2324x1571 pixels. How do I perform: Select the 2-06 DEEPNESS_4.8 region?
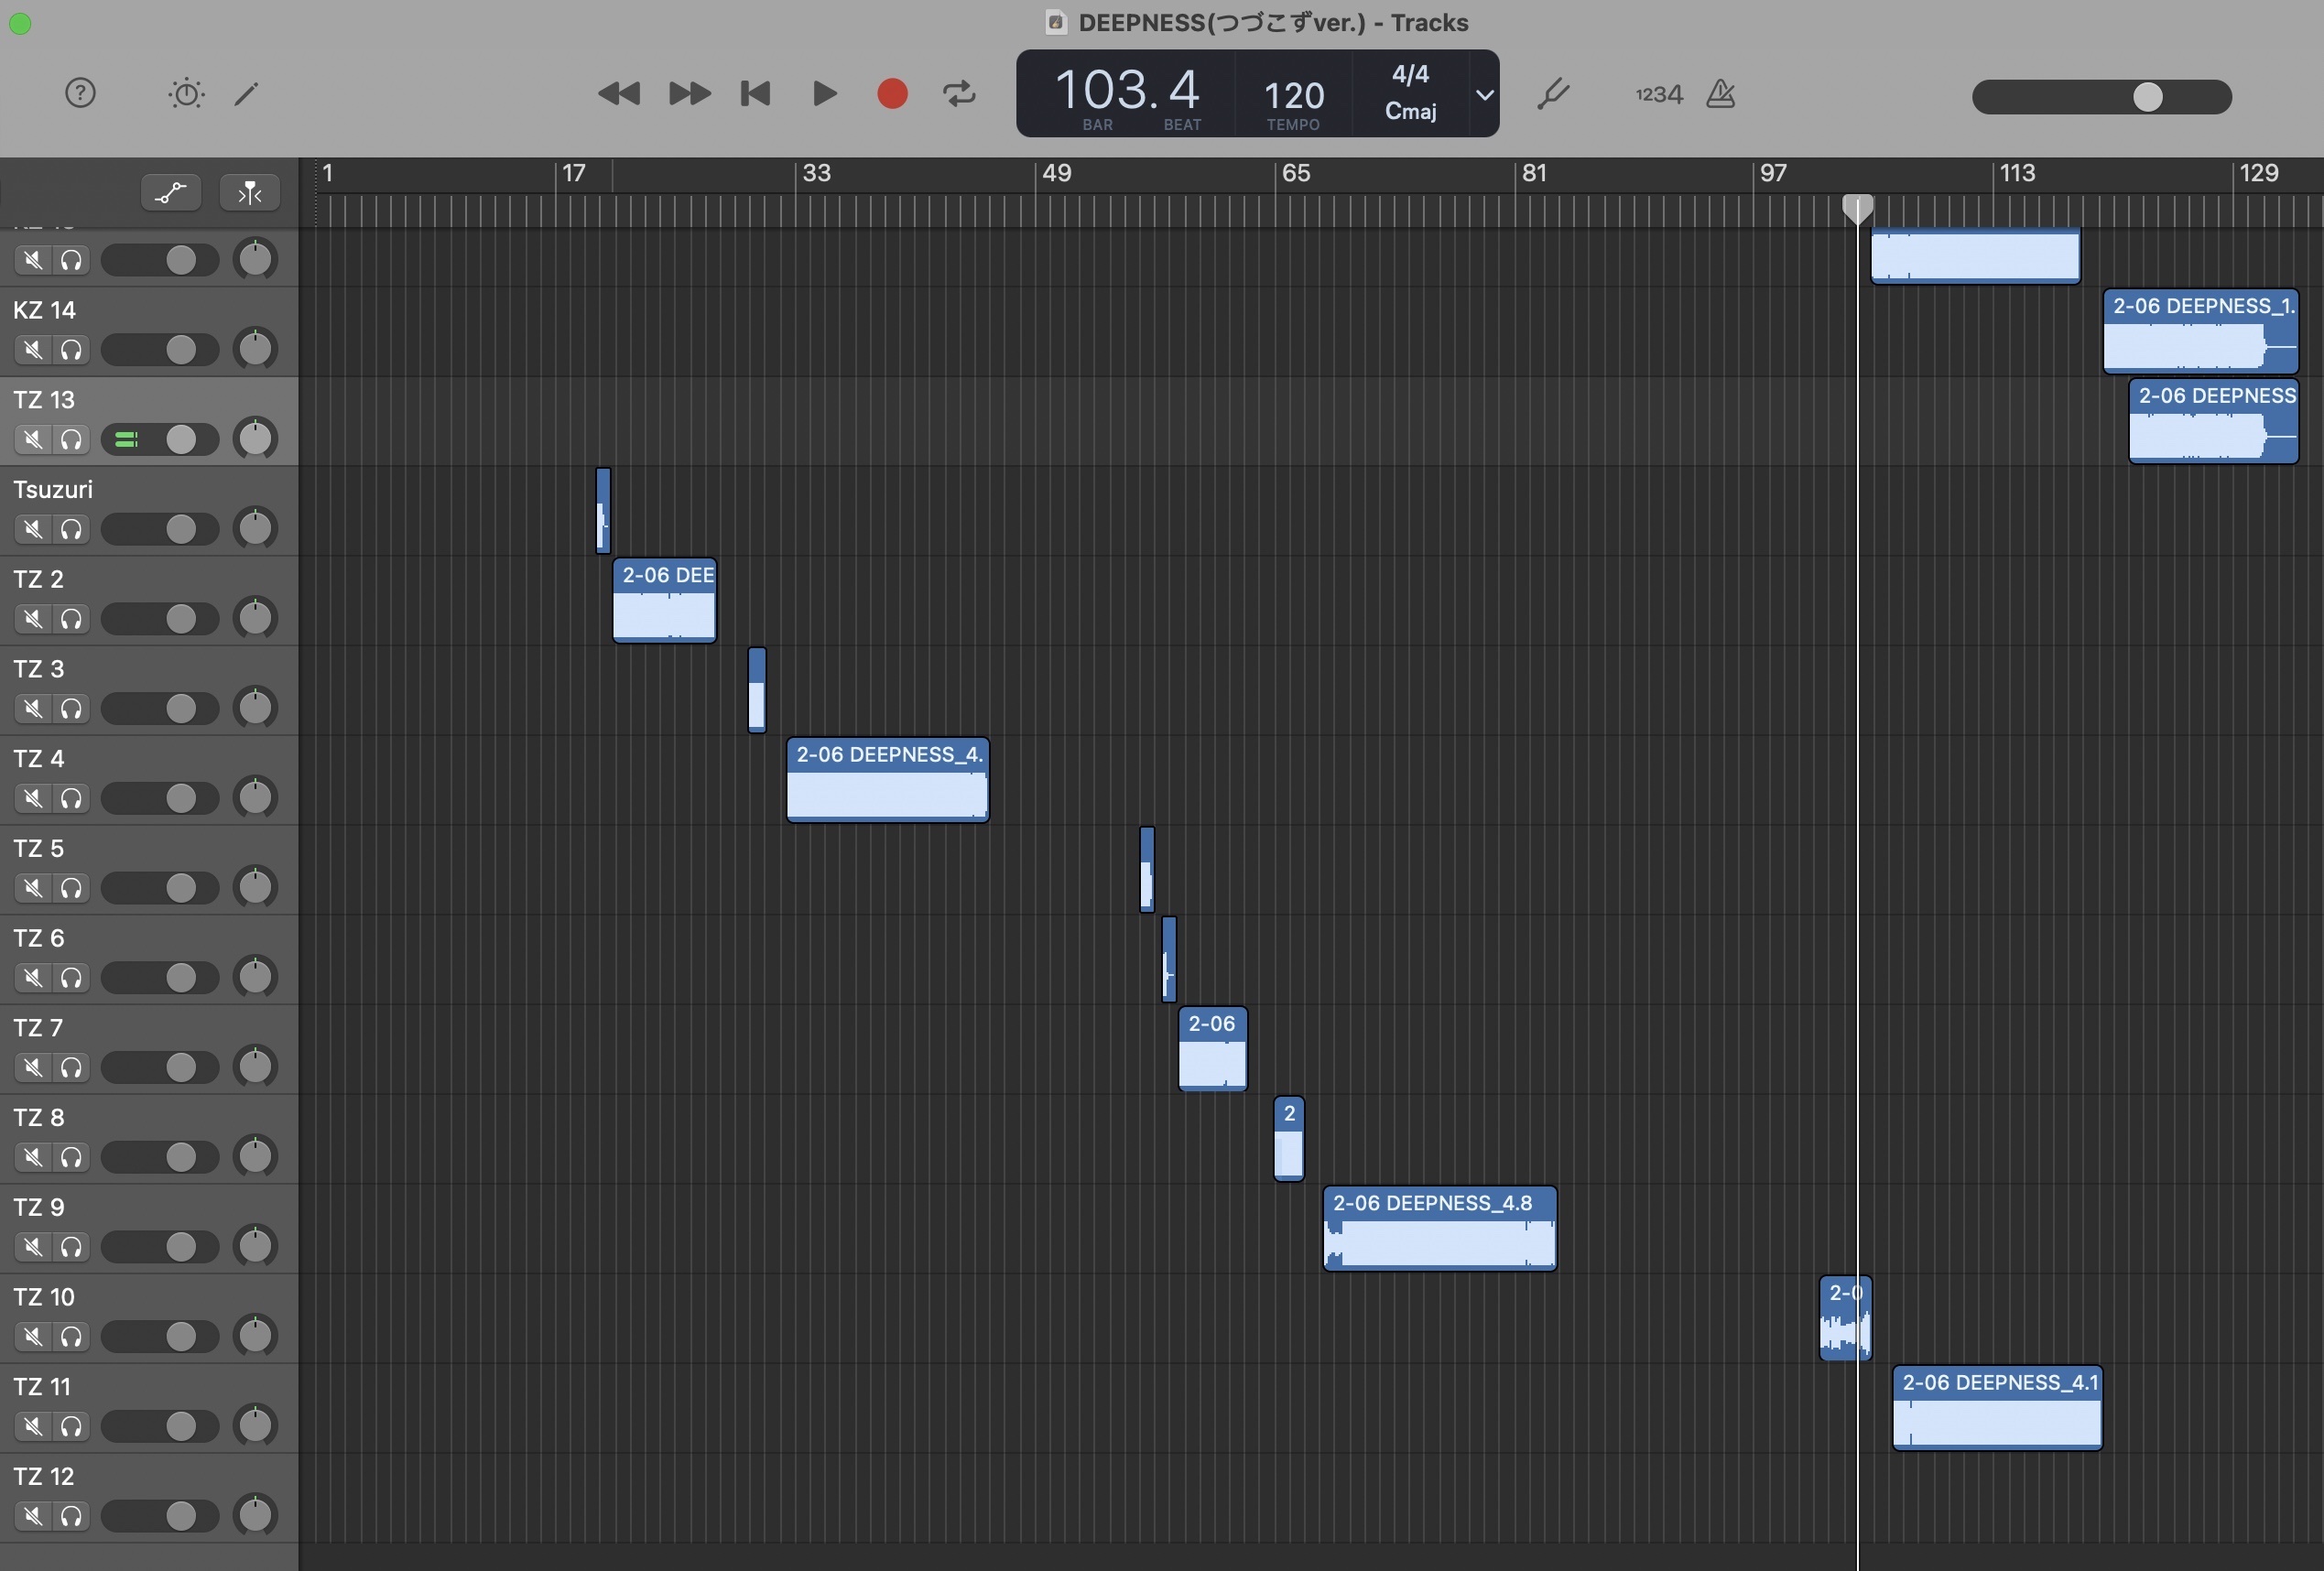click(x=1440, y=1229)
